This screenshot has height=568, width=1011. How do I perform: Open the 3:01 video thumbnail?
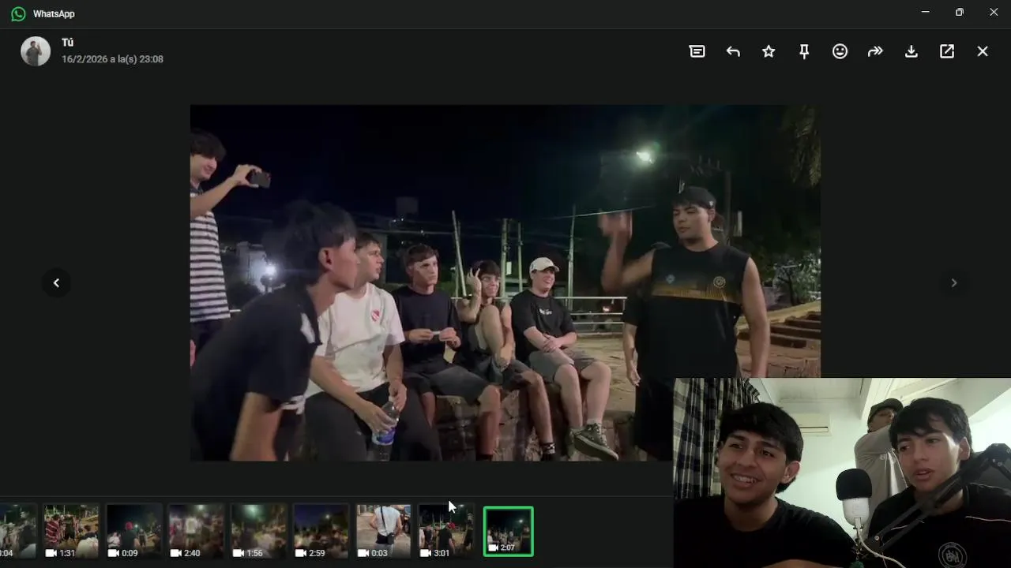tap(445, 532)
